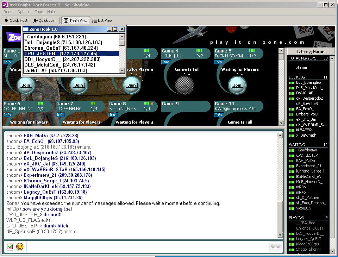The width and height of the screenshot is (338, 257).
Task: Click the Zone Hook window title icon
Action: (26, 29)
